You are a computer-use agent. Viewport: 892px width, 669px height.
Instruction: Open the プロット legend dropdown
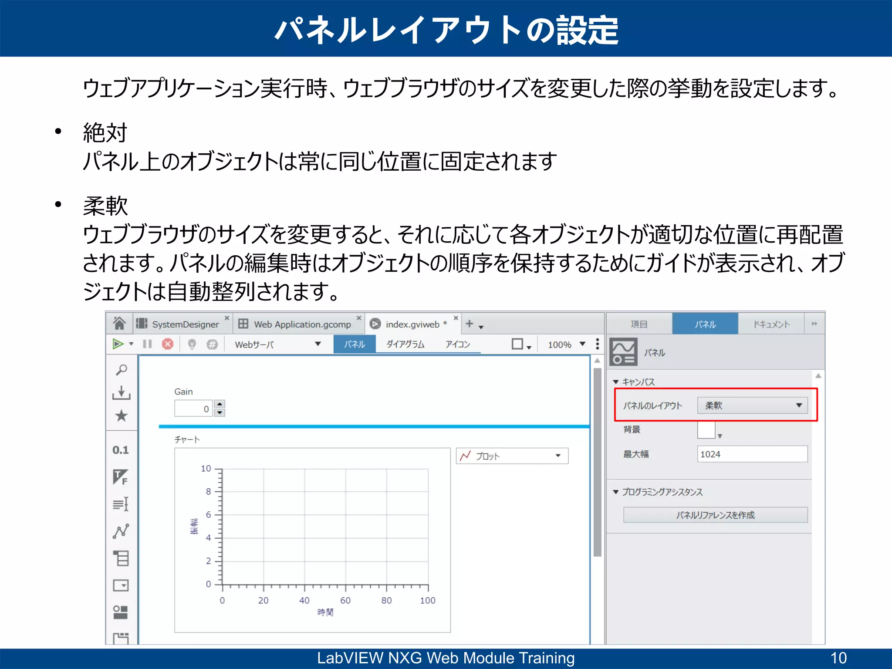tap(512, 456)
